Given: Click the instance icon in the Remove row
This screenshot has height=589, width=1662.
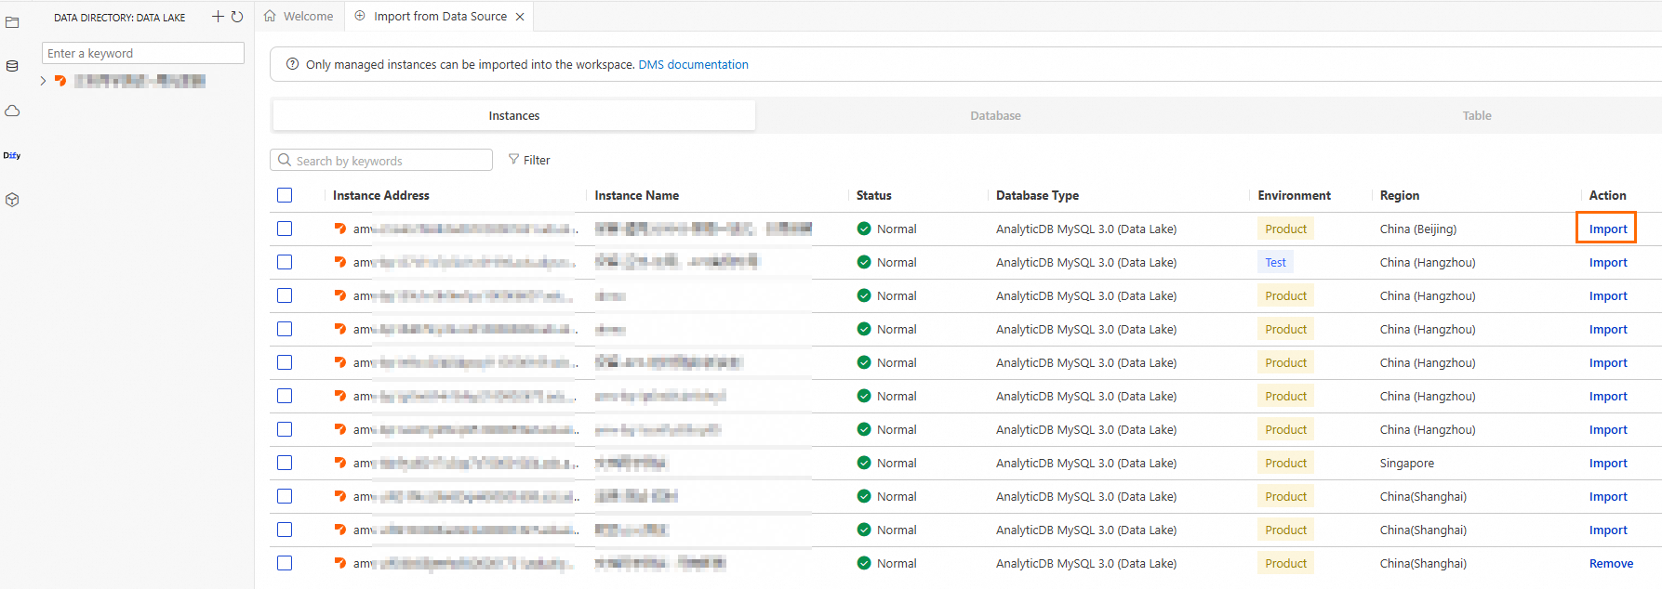Looking at the screenshot, I should (x=340, y=563).
